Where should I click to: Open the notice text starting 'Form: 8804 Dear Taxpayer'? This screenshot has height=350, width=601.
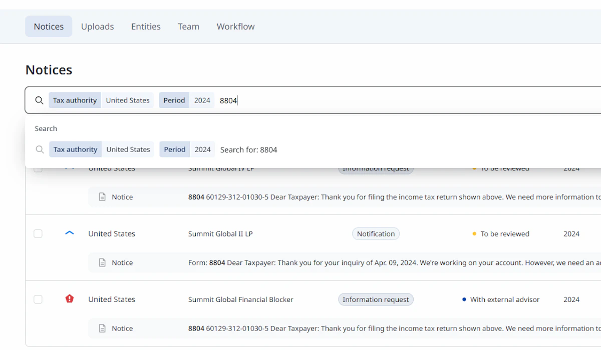tap(395, 262)
